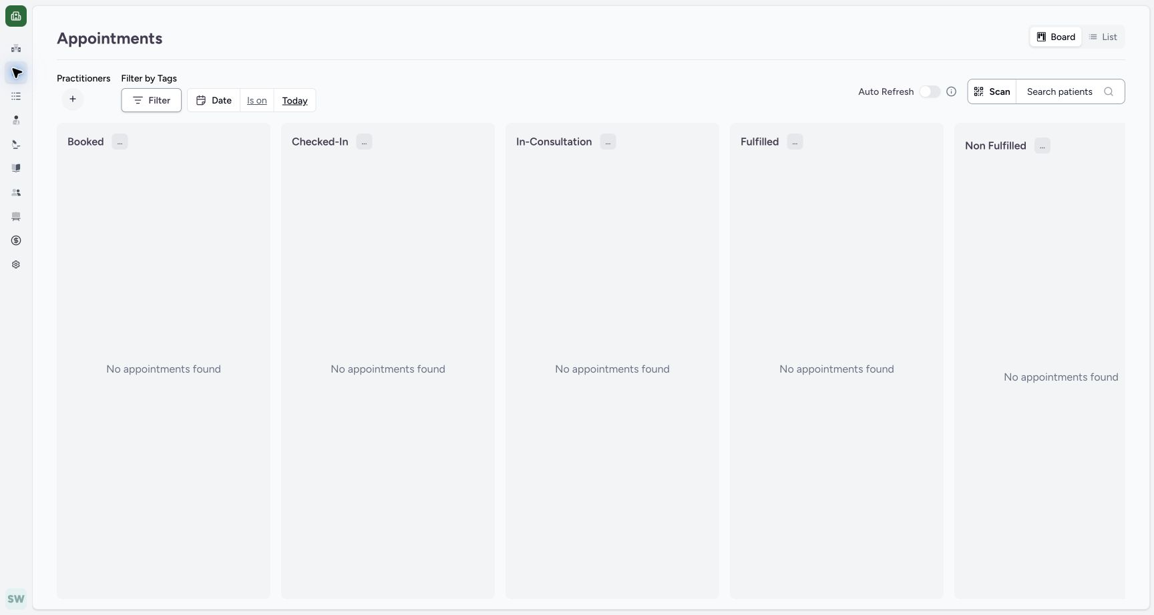Open the SW user avatar
The height and width of the screenshot is (615, 1154).
click(16, 599)
